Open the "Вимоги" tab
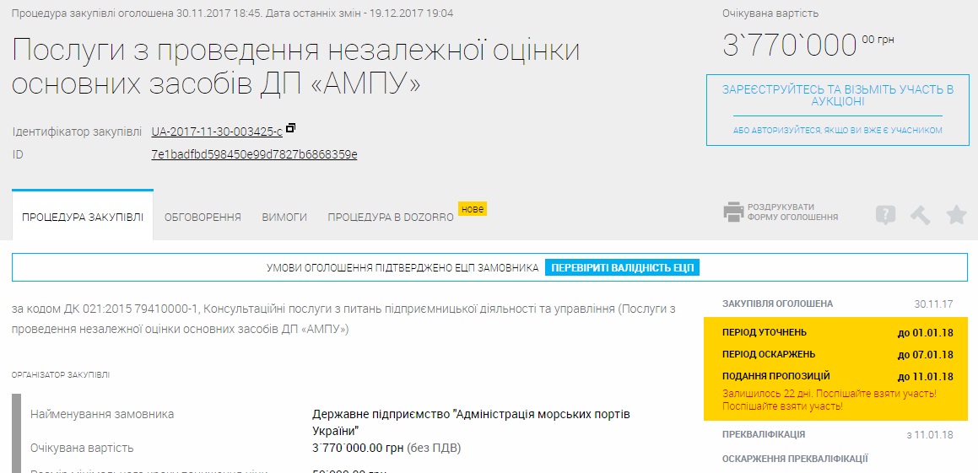Image resolution: width=978 pixels, height=473 pixels. [x=284, y=217]
